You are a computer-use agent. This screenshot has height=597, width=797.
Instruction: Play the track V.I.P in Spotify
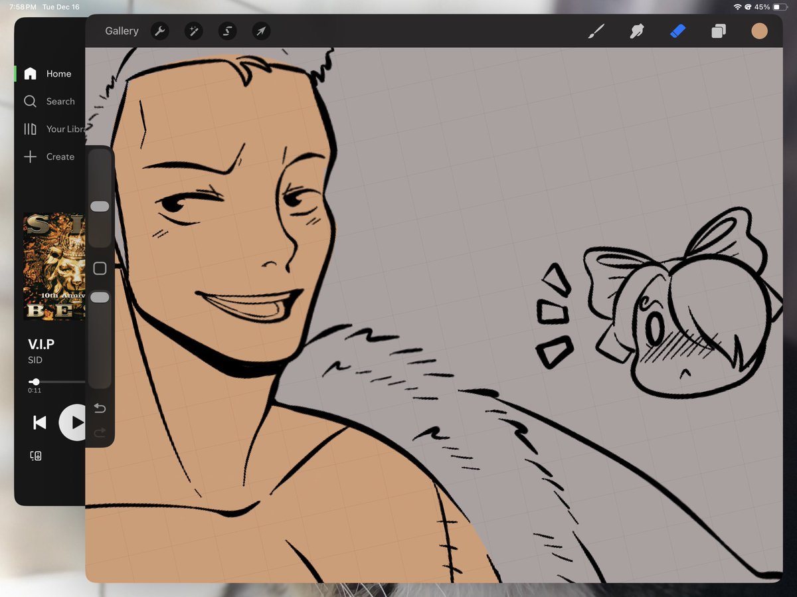(72, 422)
